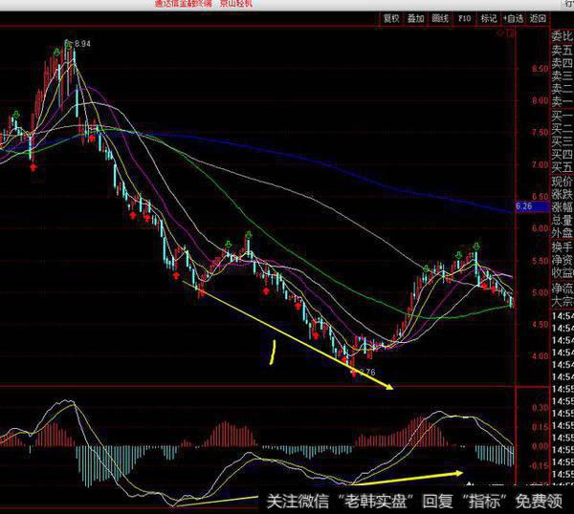The image size is (574, 514).
Task: Click the 涨幅 percent change row
Action: (x=563, y=207)
